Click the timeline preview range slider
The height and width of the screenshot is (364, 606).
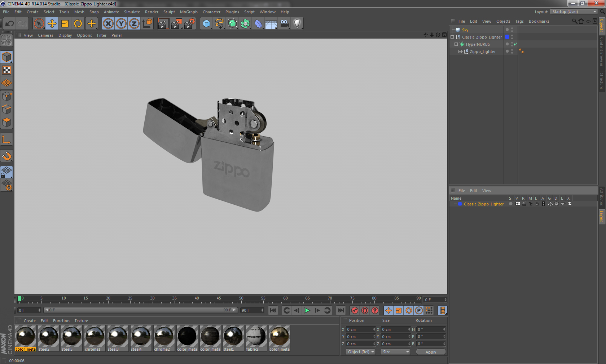pyautogui.click(x=141, y=310)
